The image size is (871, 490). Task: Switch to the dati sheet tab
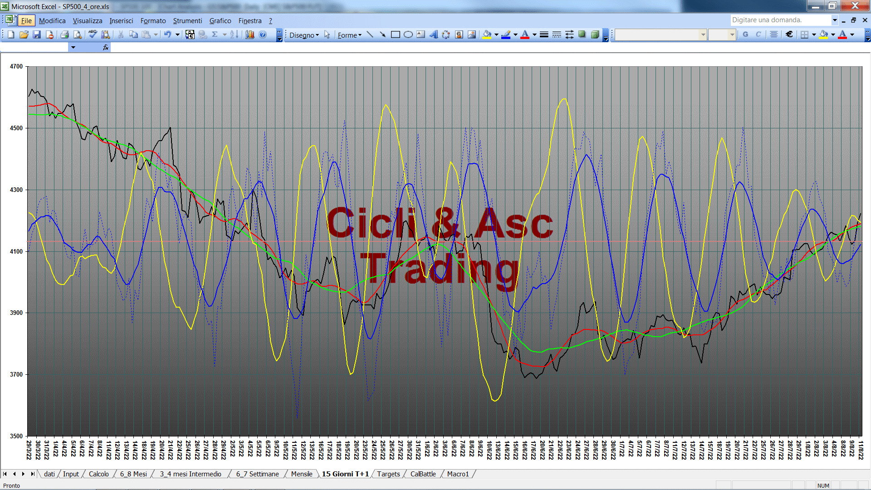[x=49, y=474]
